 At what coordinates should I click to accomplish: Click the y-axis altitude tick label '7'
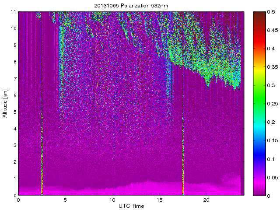point(14,79)
